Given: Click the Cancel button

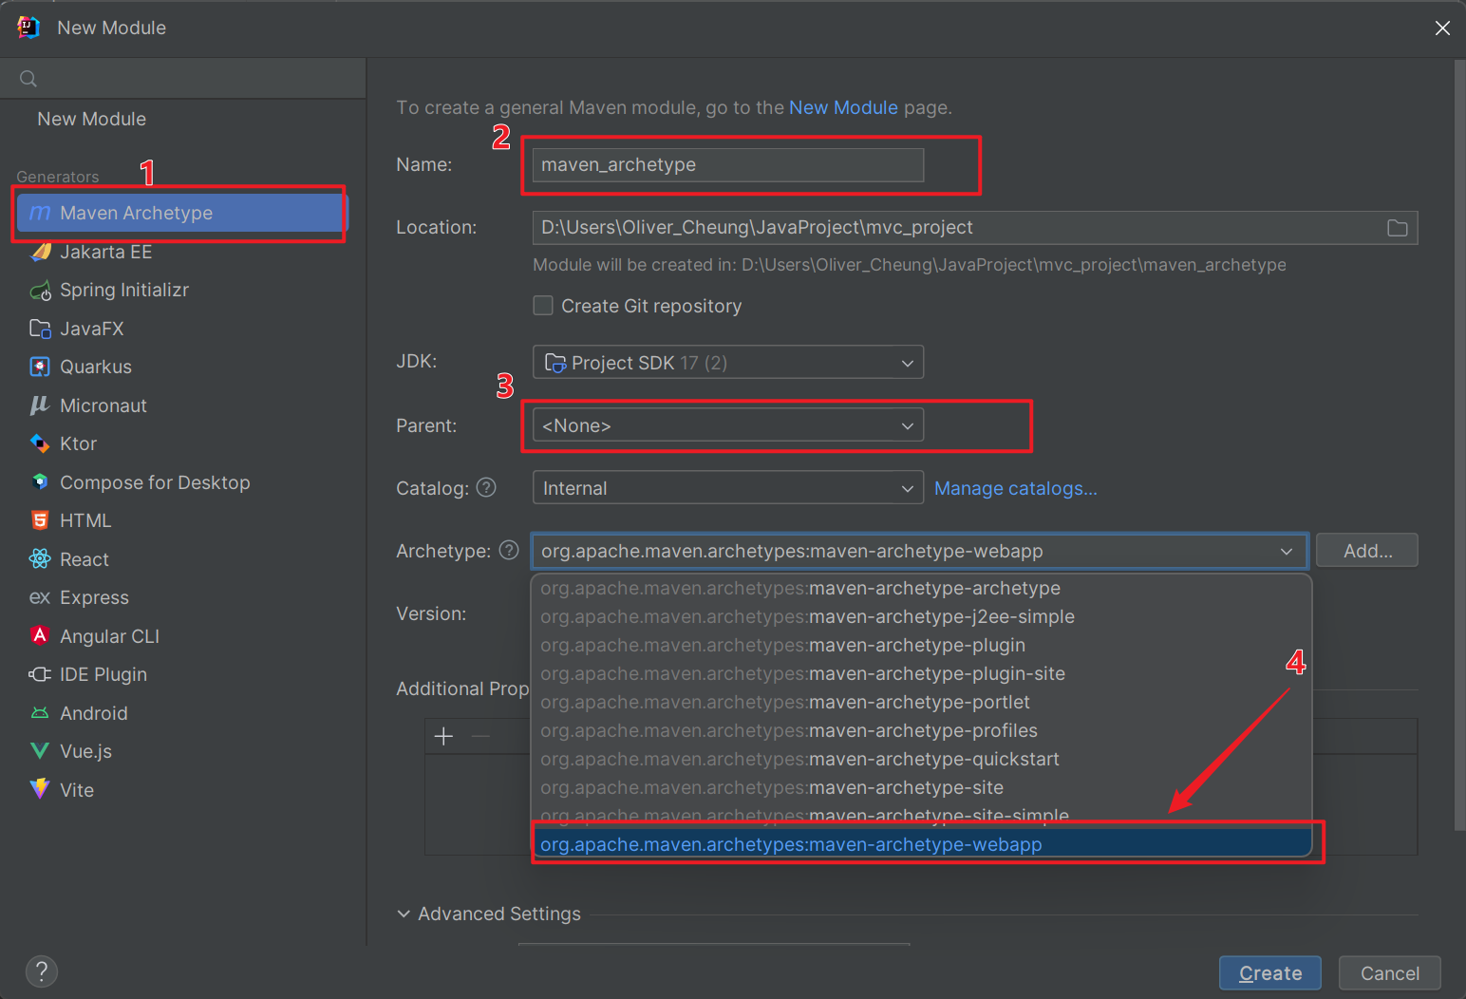Looking at the screenshot, I should 1390,973.
